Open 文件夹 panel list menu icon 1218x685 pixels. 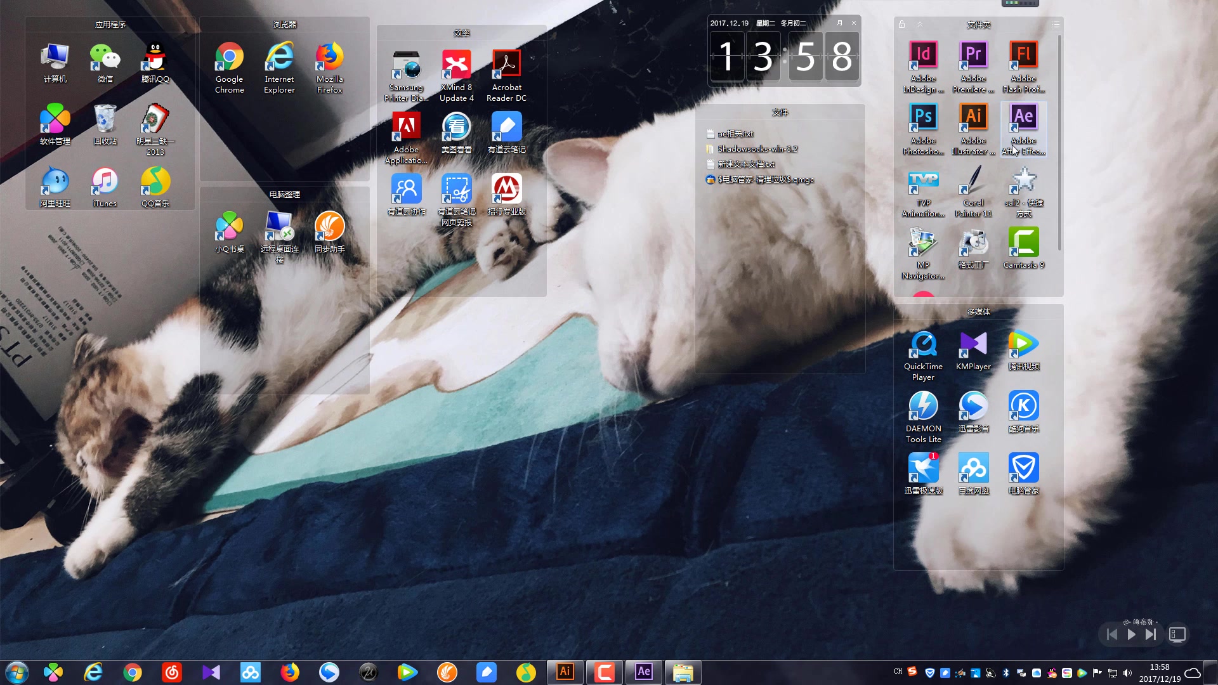[x=1056, y=24]
